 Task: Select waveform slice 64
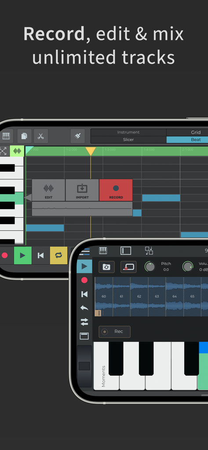(x=175, y=297)
